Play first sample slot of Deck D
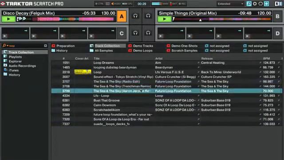This screenshot has width=284, height=160. tap(161, 36)
